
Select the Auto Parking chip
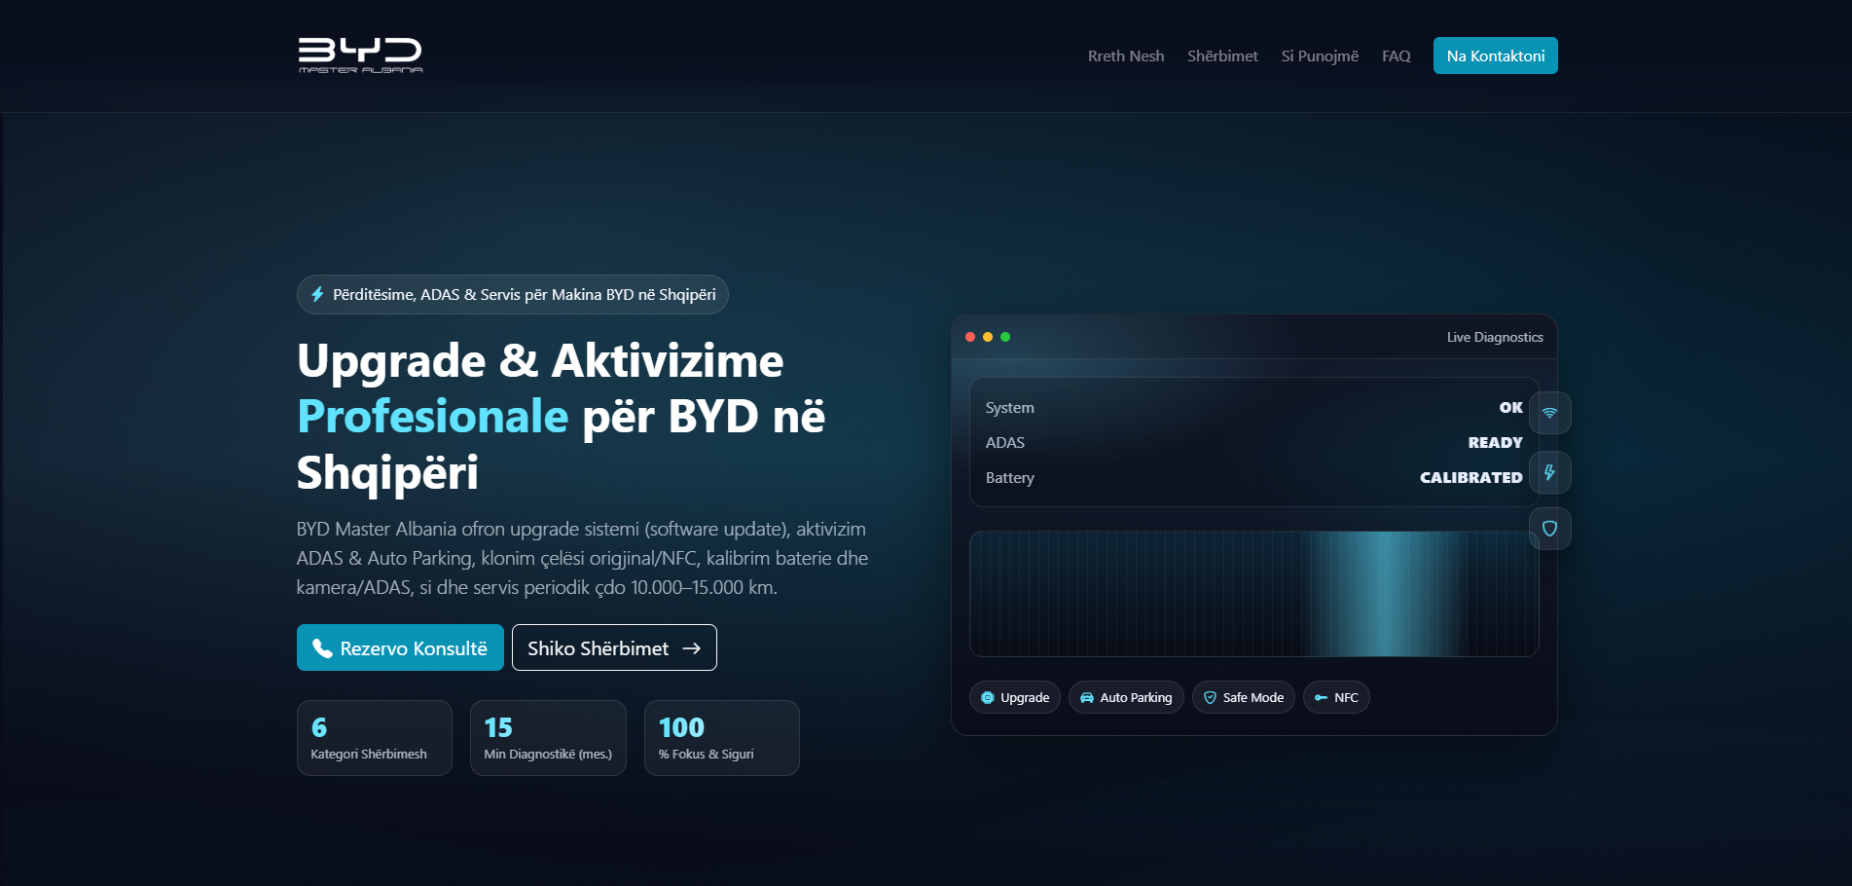[1126, 697]
